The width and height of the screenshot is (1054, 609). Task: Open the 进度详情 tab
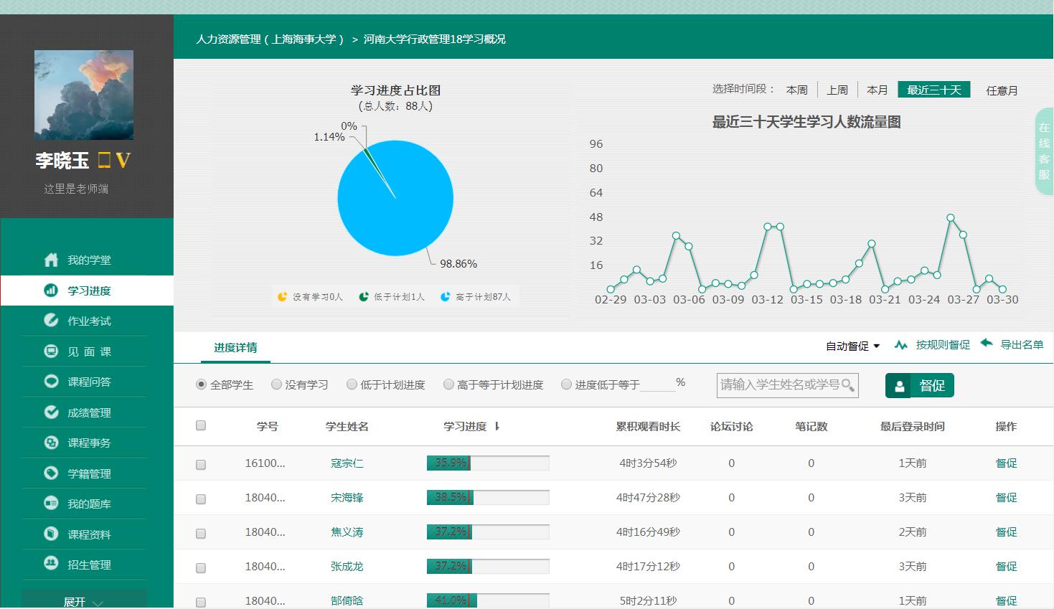click(235, 348)
